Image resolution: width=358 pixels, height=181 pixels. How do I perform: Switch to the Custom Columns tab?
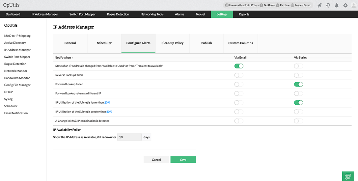click(x=241, y=43)
